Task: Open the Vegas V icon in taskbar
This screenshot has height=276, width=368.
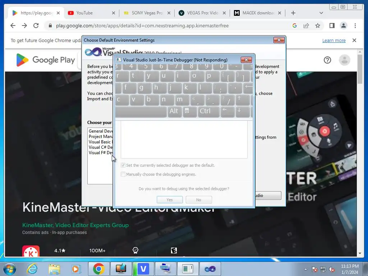Action: pyautogui.click(x=143, y=269)
